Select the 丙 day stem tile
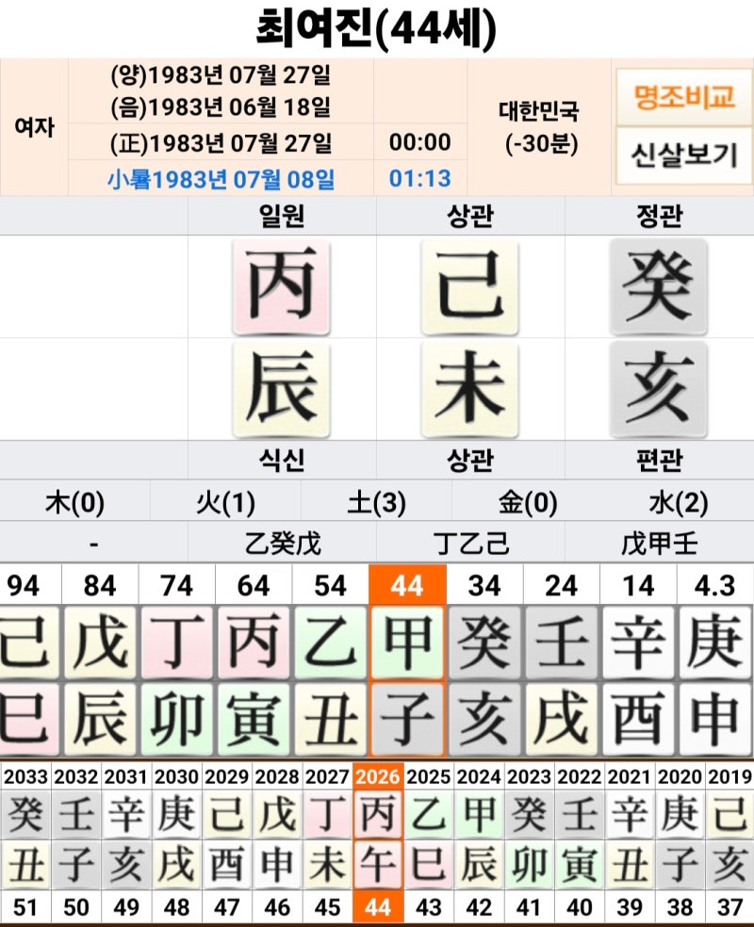 pos(282,286)
